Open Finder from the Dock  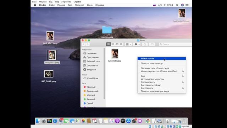38,121
